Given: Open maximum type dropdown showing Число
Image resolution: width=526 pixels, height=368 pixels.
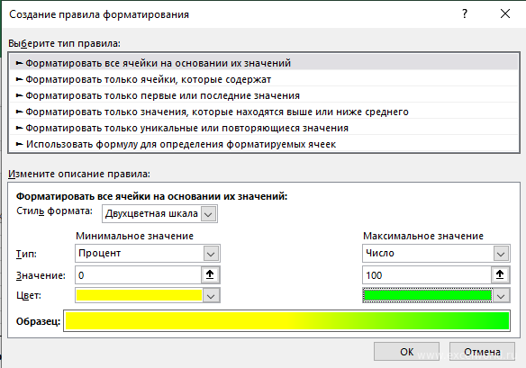Looking at the screenshot, I should (501, 254).
